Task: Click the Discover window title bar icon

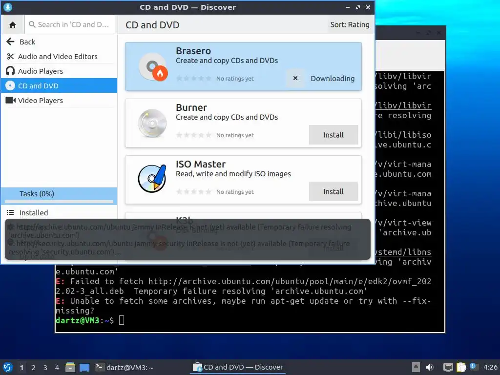Action: coord(8,7)
